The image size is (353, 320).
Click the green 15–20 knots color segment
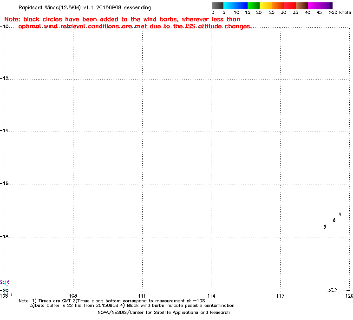[x=254, y=6]
